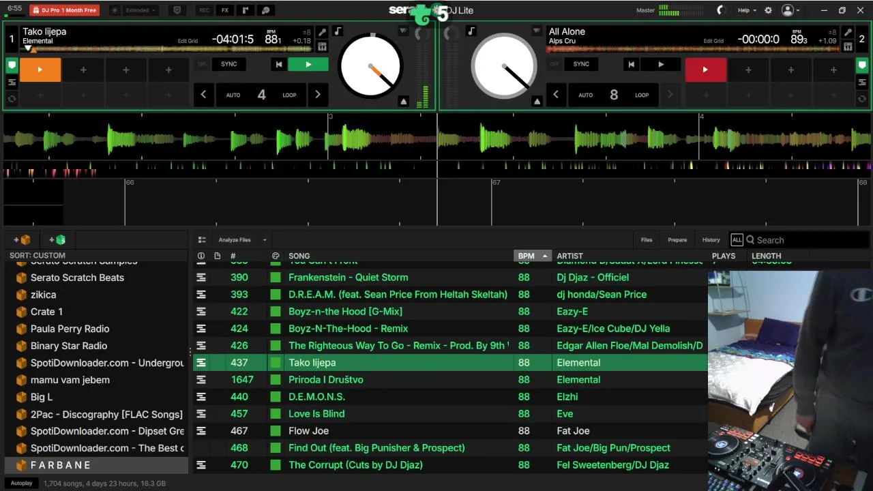
Task: Click deck 2 track overview waveform
Action: [x=692, y=49]
